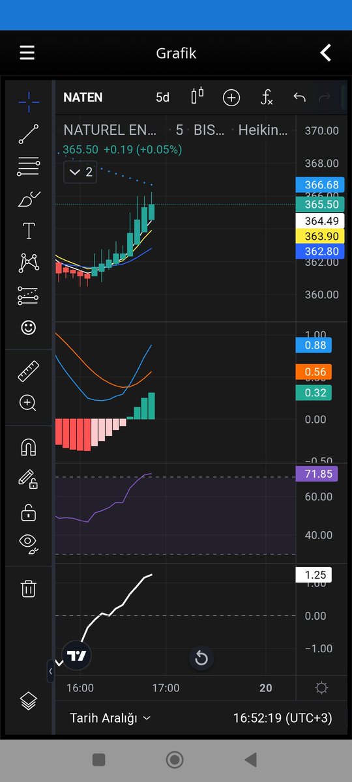Select the crosshair cursor tool
The height and width of the screenshot is (782, 352).
[x=28, y=101]
